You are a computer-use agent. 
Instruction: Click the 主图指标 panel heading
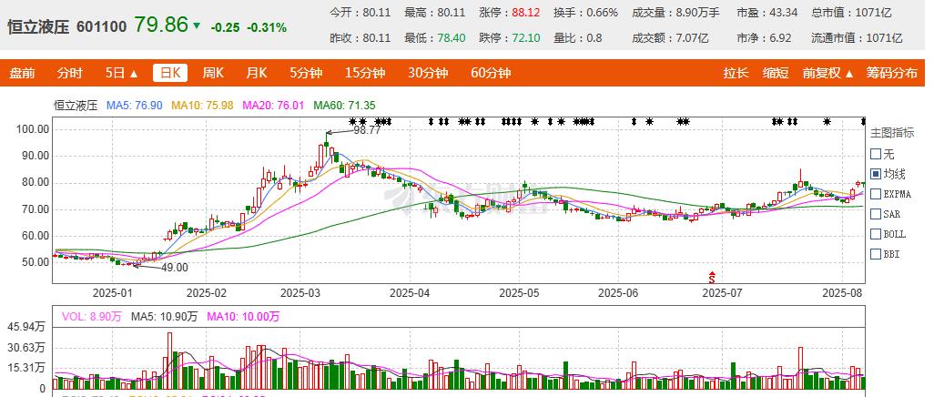coord(892,133)
